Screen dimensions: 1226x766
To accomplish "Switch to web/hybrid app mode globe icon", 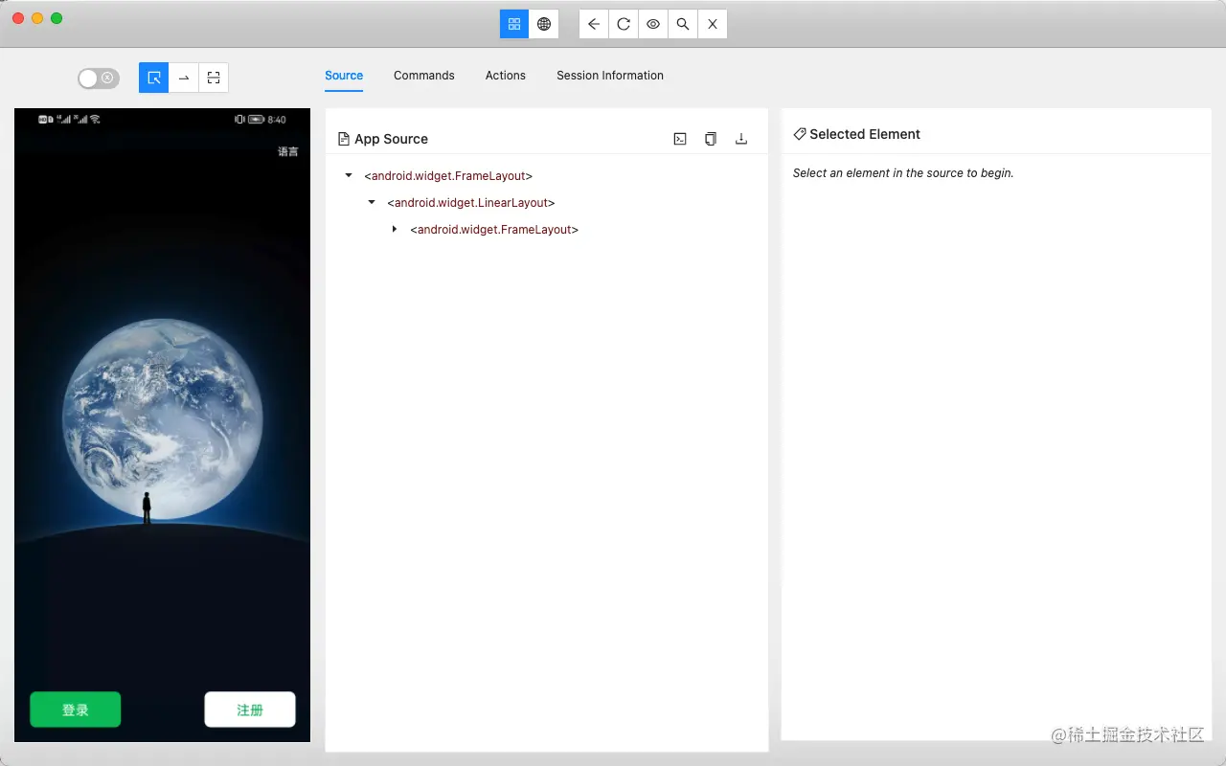I will pos(544,24).
